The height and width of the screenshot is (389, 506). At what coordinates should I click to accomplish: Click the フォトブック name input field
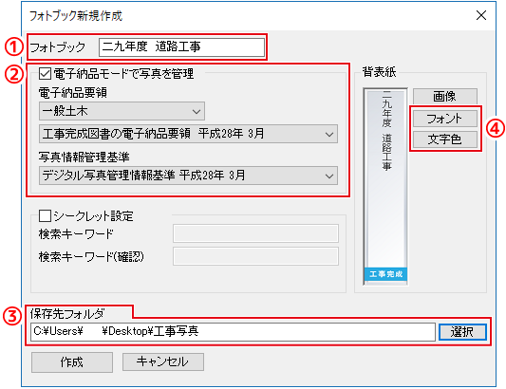coord(181,47)
